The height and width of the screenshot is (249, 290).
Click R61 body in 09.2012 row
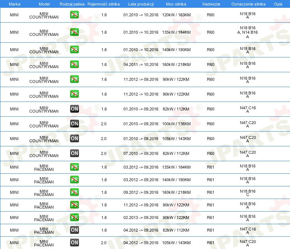pos(210,192)
